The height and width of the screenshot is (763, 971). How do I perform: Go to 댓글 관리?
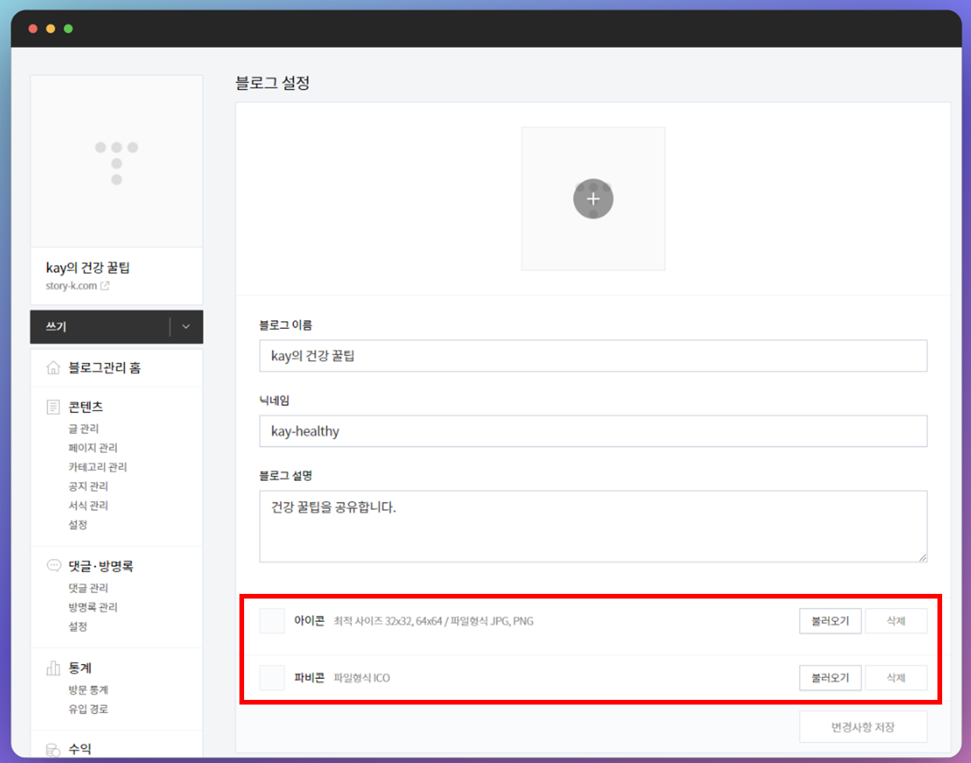pos(88,588)
